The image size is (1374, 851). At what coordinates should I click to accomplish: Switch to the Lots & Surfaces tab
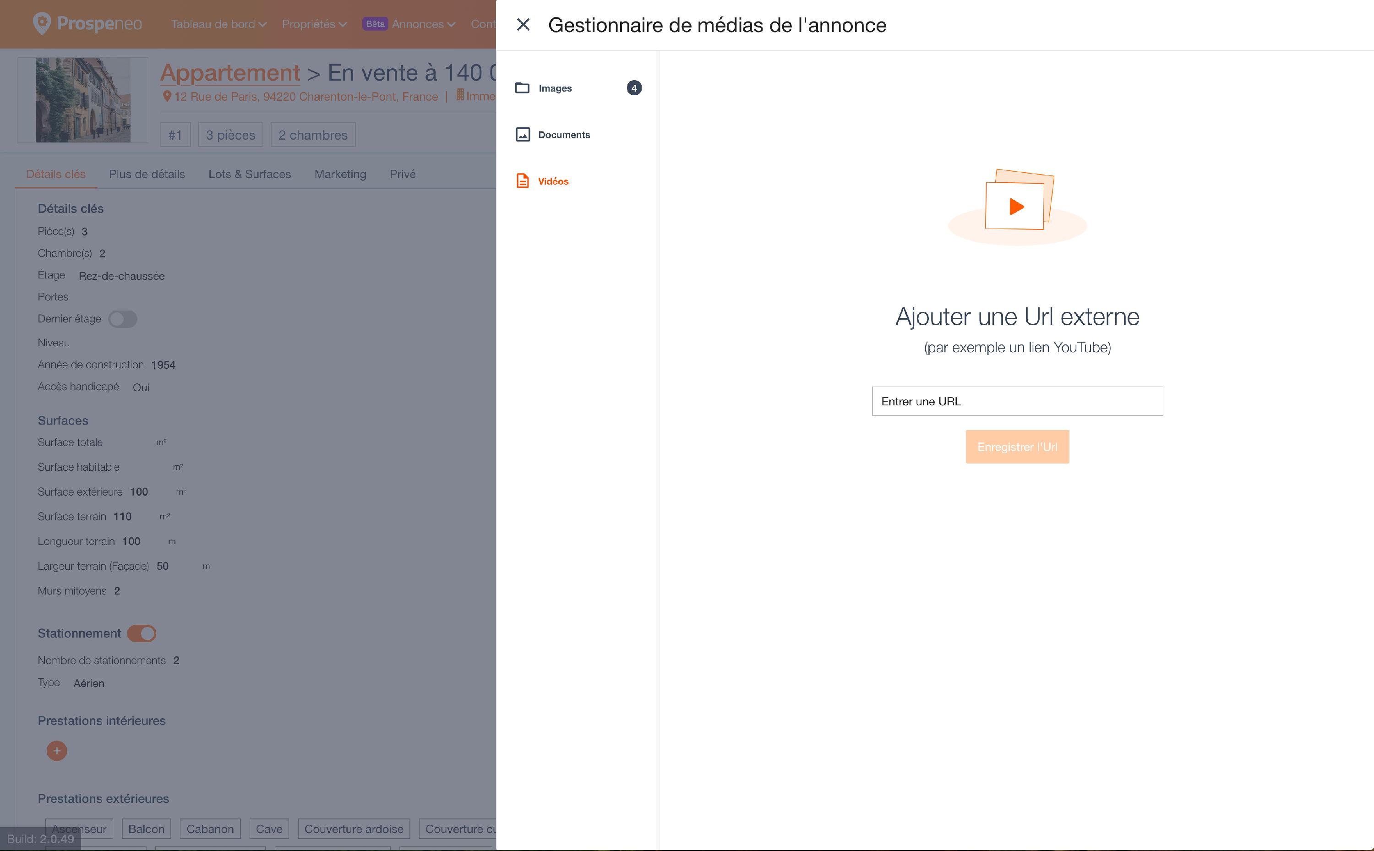[249, 174]
